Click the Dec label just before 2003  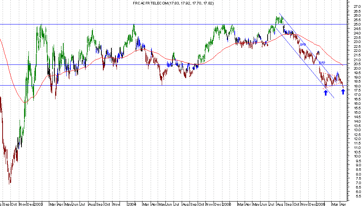(30, 204)
